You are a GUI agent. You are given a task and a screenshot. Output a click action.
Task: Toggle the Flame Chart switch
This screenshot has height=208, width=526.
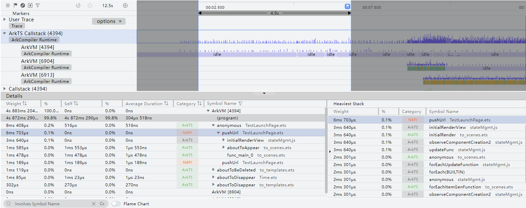tap(116, 204)
